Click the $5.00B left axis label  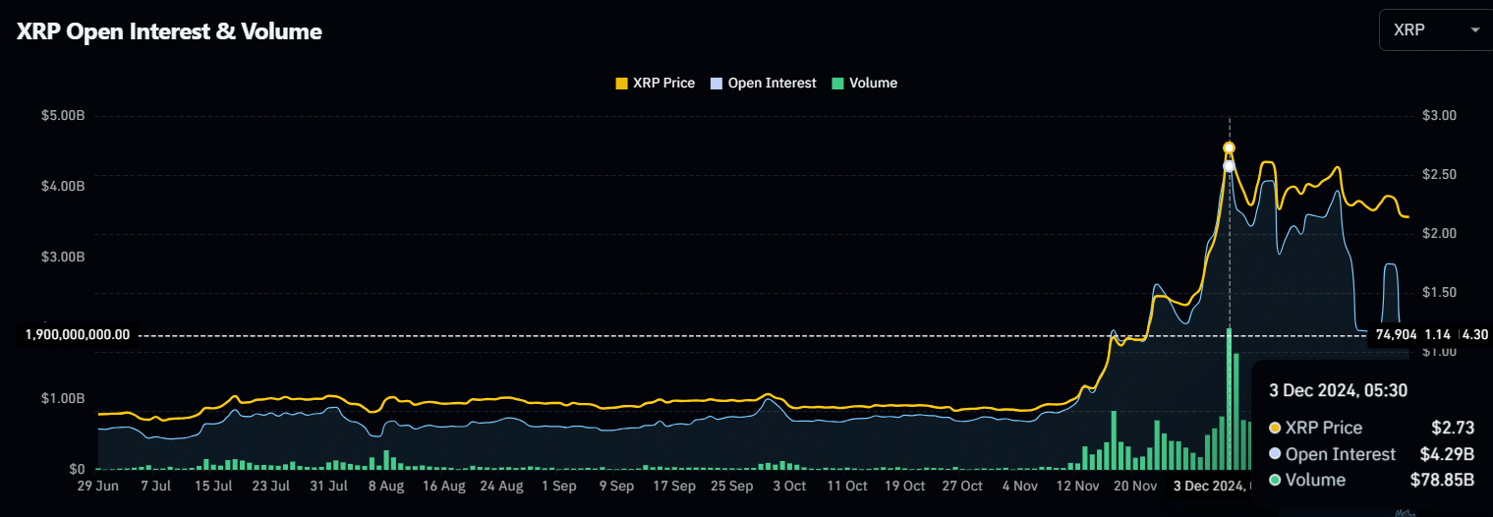point(63,116)
